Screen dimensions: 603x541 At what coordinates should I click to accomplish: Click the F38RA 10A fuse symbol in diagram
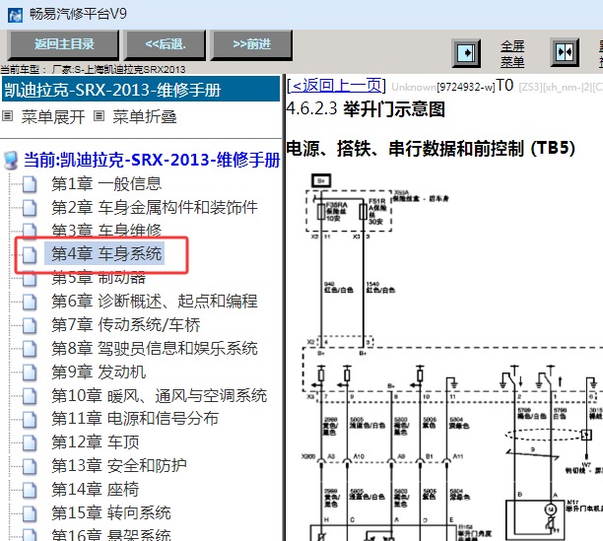(x=321, y=212)
